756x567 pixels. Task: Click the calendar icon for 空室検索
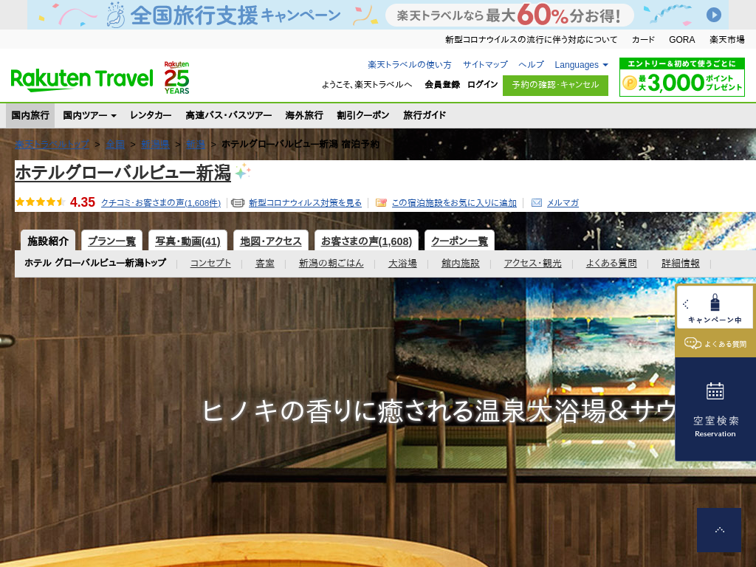pos(715,391)
